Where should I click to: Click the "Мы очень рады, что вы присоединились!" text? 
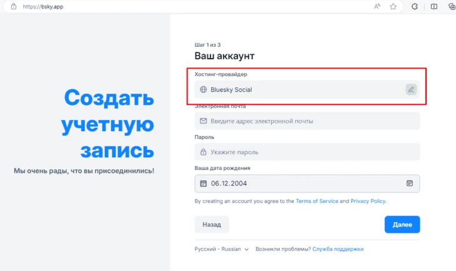tap(84, 170)
